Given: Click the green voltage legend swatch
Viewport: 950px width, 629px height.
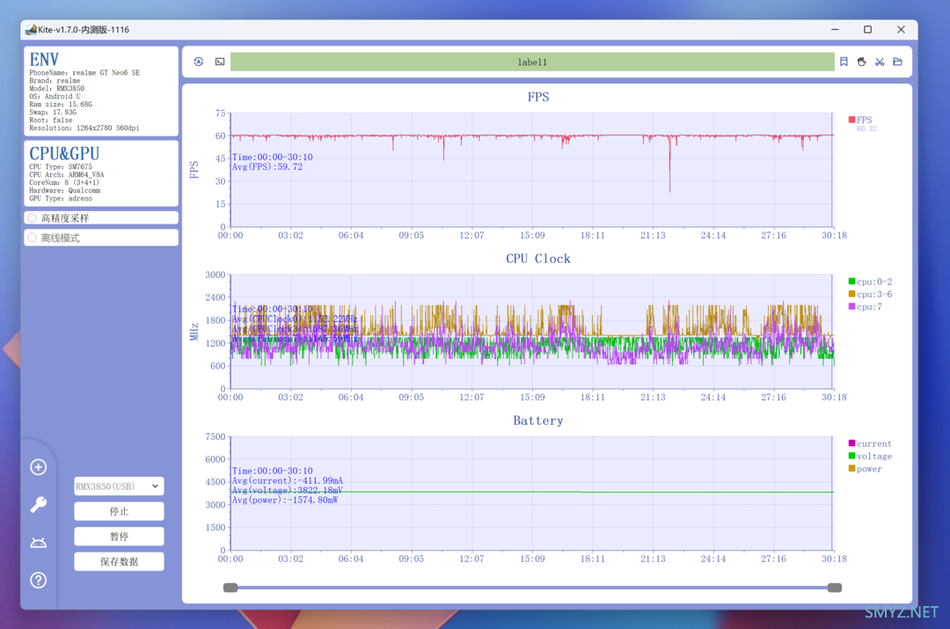Looking at the screenshot, I should [851, 456].
